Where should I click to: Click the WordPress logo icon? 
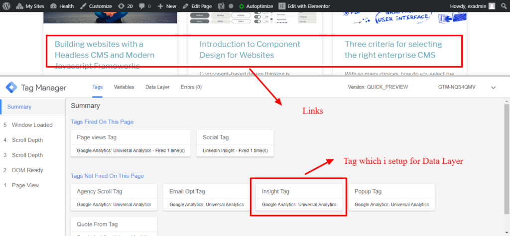click(x=7, y=6)
